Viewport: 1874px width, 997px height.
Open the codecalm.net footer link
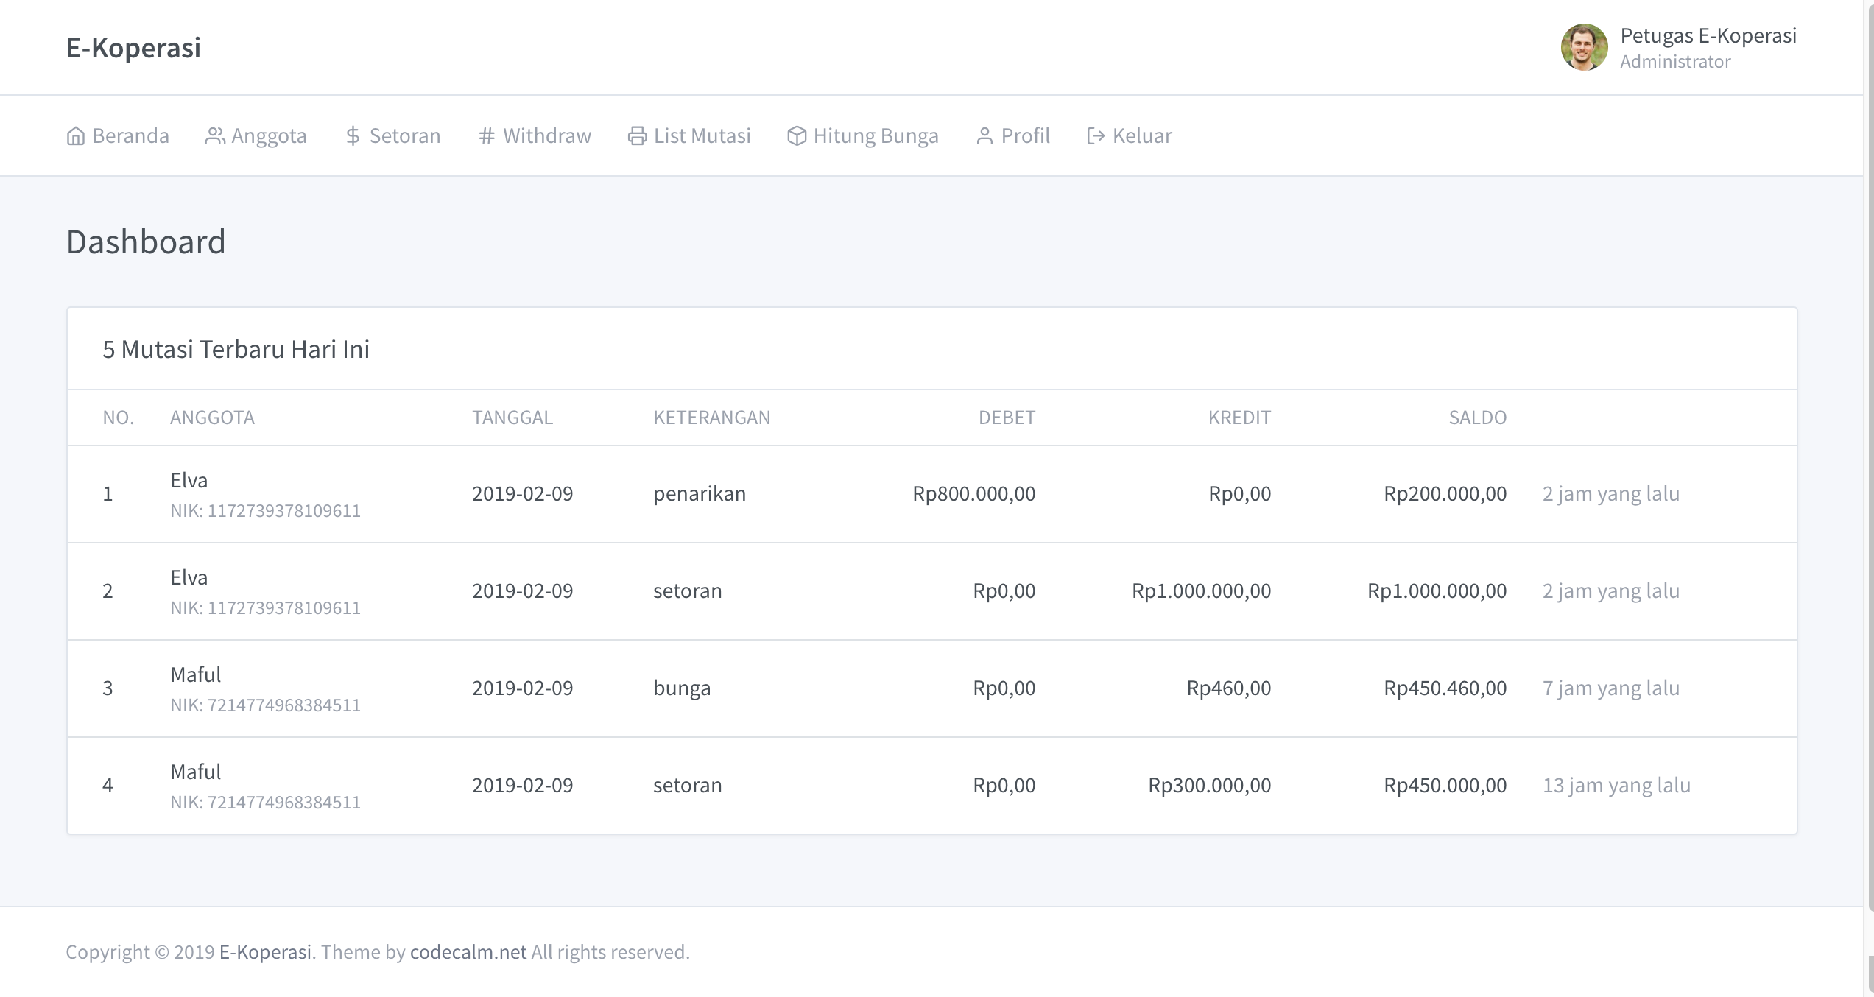pyautogui.click(x=468, y=952)
